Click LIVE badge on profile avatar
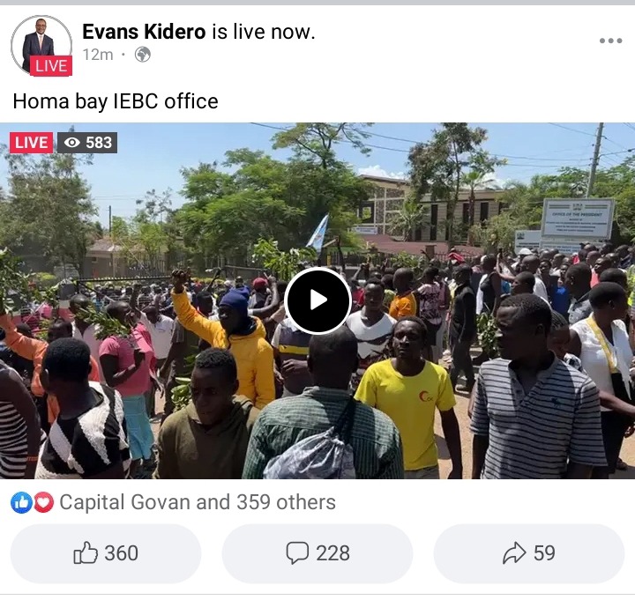This screenshot has height=600, width=635. point(51,65)
